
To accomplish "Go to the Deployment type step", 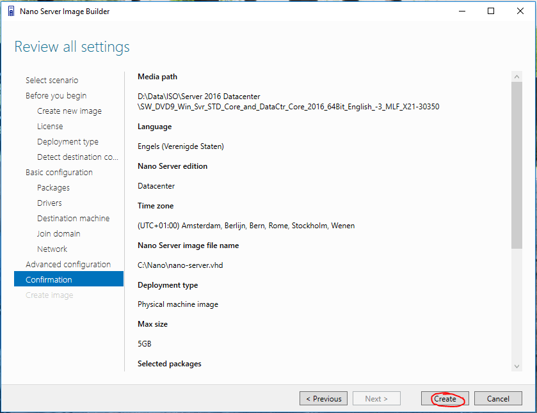I will (68, 142).
